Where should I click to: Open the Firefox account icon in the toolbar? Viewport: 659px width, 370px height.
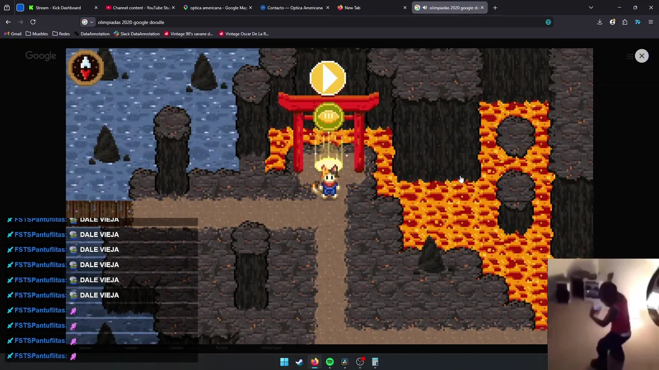(613, 22)
